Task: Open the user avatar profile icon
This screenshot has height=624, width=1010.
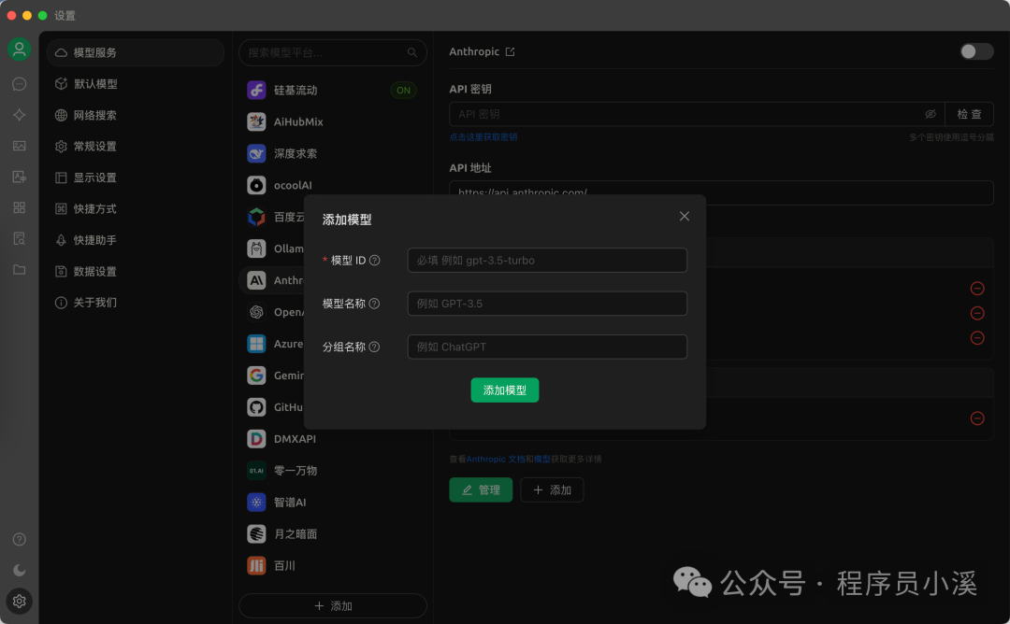Action: tap(20, 50)
